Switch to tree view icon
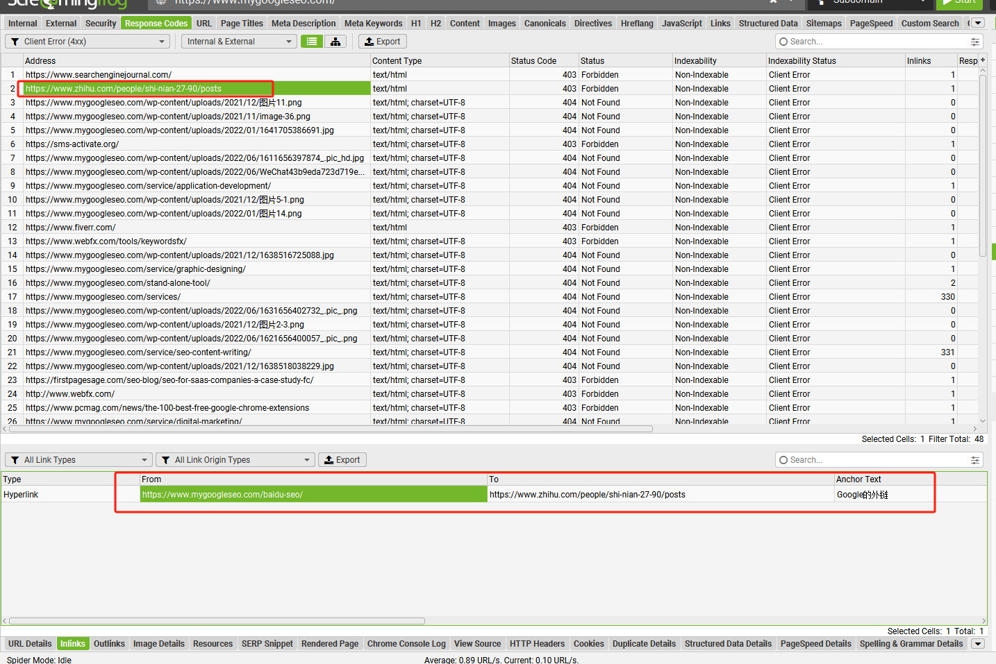The image size is (996, 664). tap(335, 42)
